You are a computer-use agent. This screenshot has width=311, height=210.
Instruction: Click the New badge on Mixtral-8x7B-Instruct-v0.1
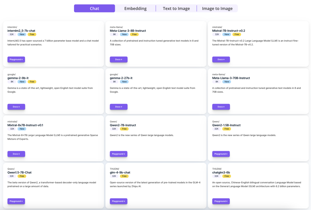(x=22, y=129)
